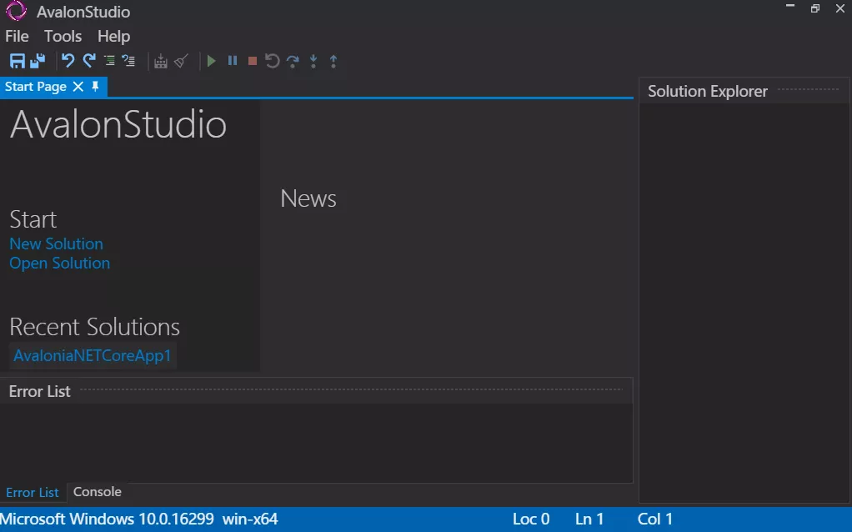Click the New Solution link
Viewport: 852px width, 532px height.
tap(56, 243)
